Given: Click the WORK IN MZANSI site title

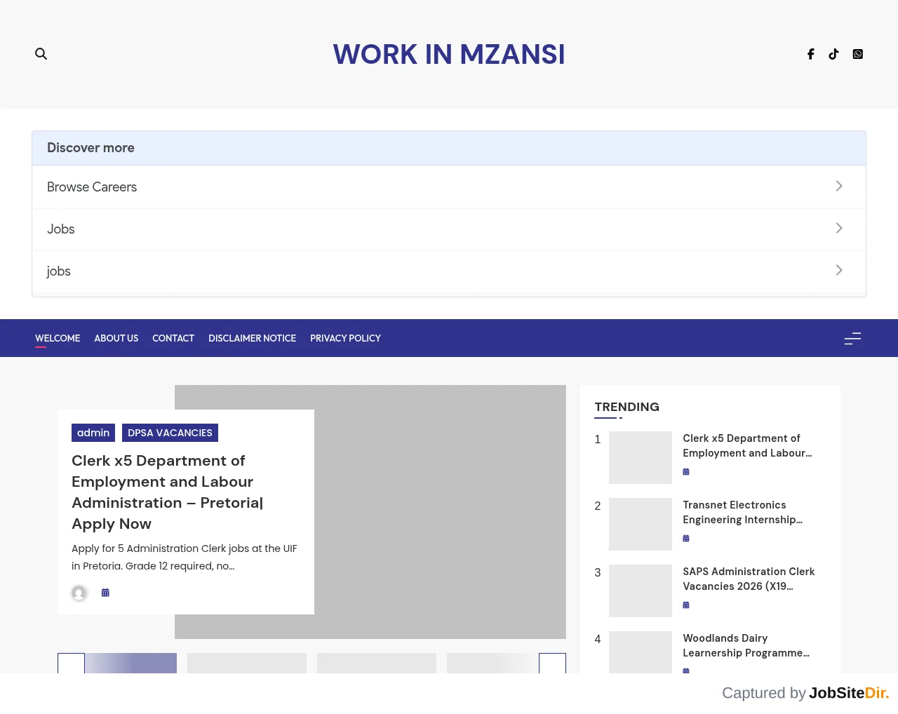Looking at the screenshot, I should pos(449,54).
